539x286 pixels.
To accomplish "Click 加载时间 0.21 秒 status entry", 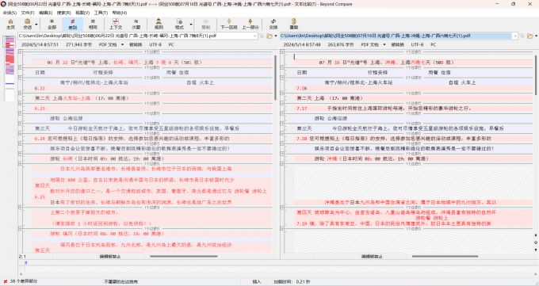I will 292,281.
